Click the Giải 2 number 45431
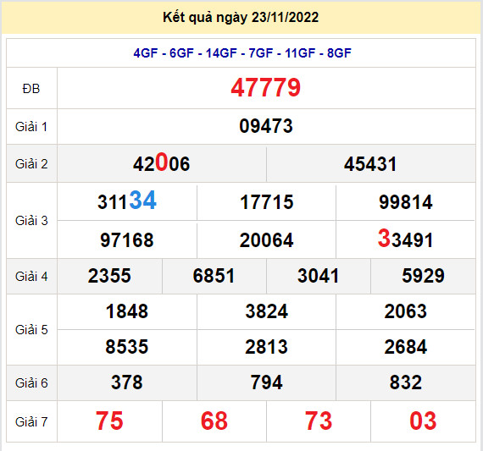This screenshot has width=483, height=451. point(370,164)
